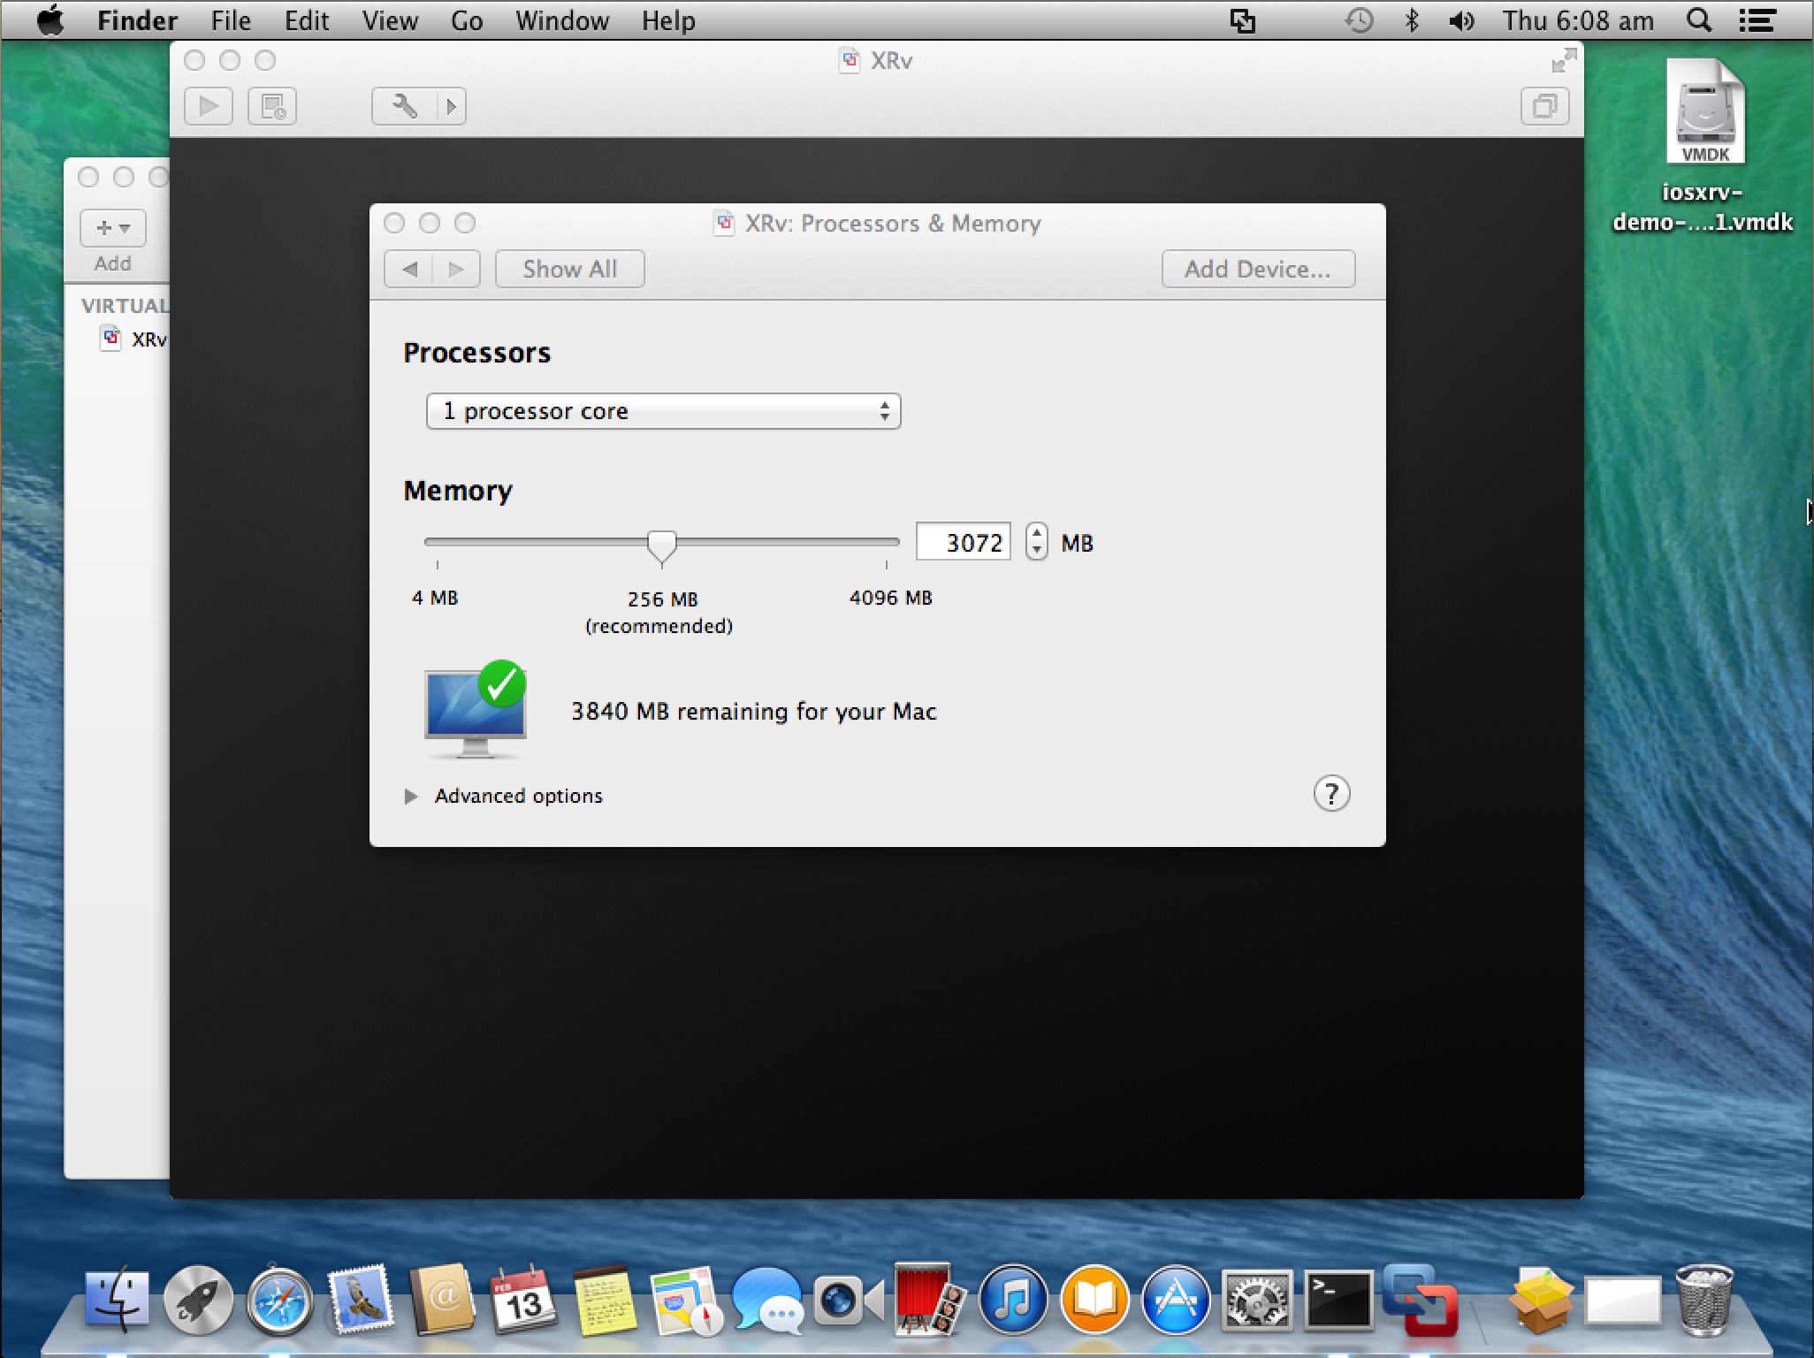Open Mail stamp icon in Dock
The width and height of the screenshot is (1814, 1358).
361,1300
